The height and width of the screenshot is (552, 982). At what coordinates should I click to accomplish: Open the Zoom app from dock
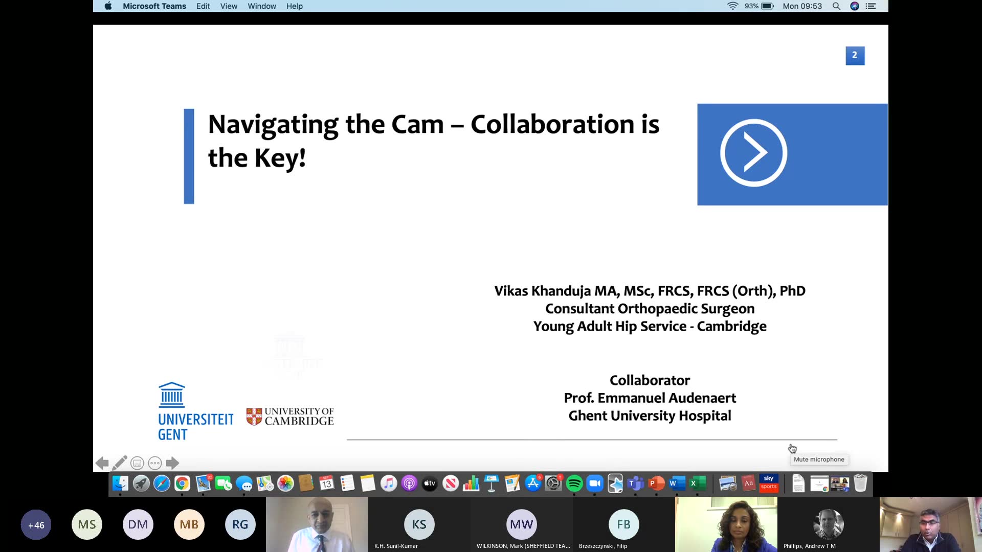click(595, 483)
